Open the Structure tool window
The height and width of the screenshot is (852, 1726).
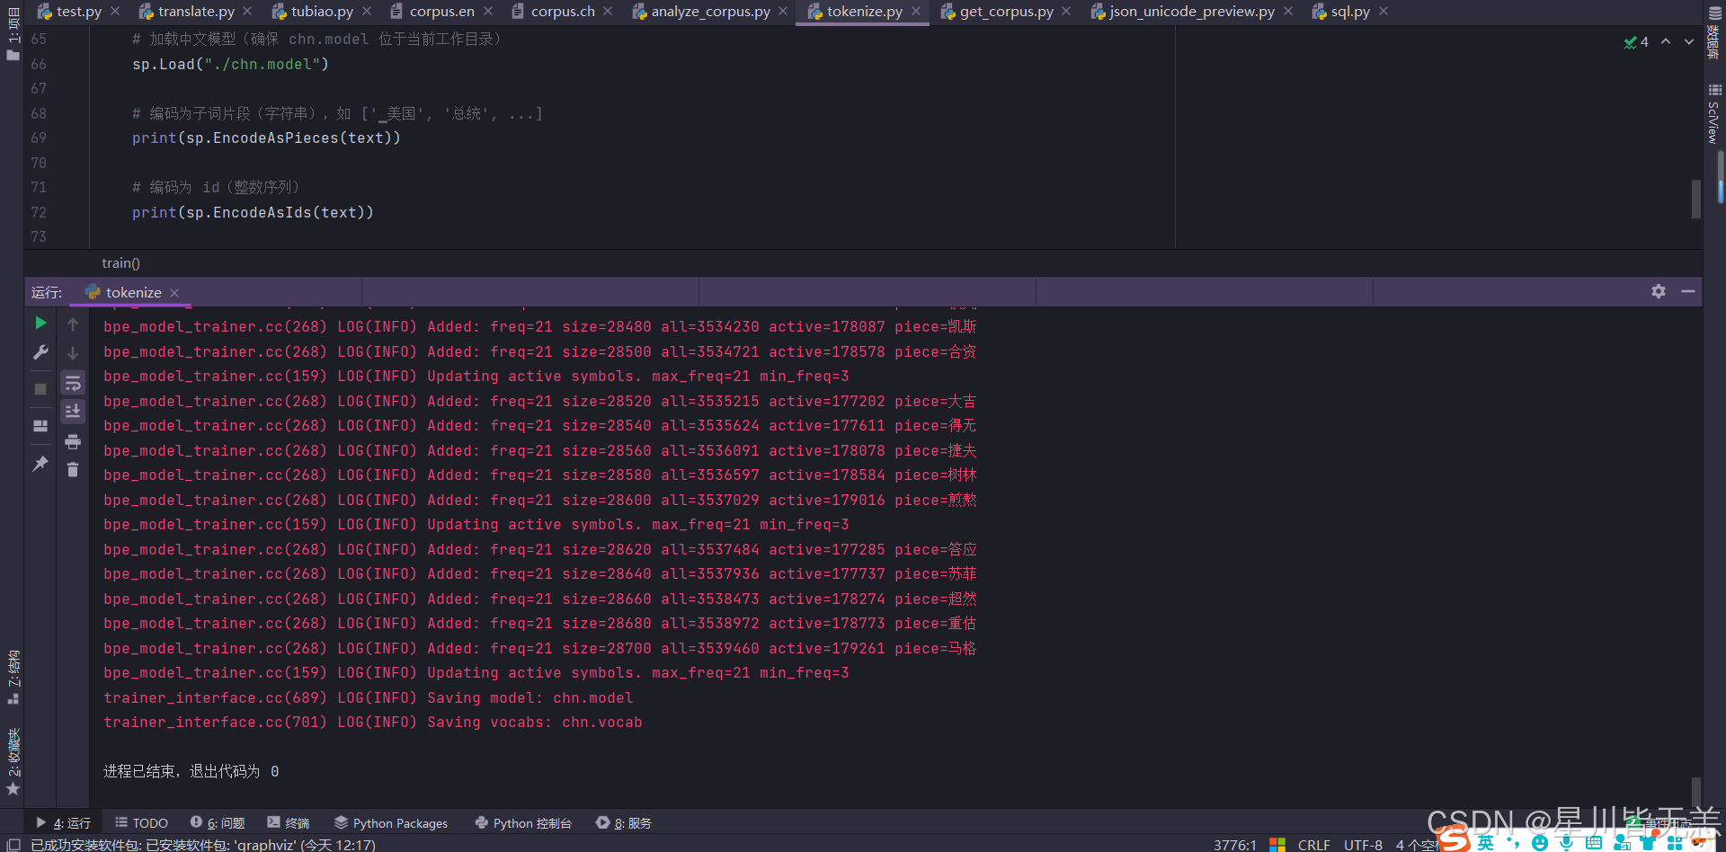tap(13, 677)
